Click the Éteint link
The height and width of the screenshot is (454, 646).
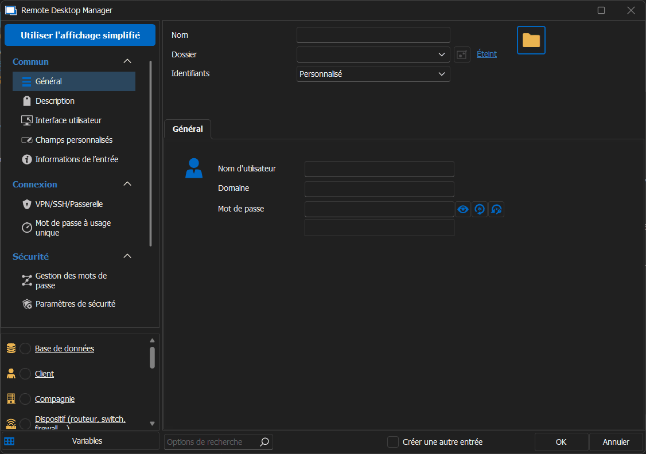(487, 54)
